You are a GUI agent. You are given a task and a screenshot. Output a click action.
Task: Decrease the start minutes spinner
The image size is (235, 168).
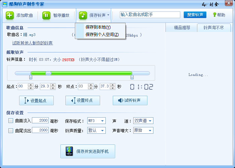point(31,88)
